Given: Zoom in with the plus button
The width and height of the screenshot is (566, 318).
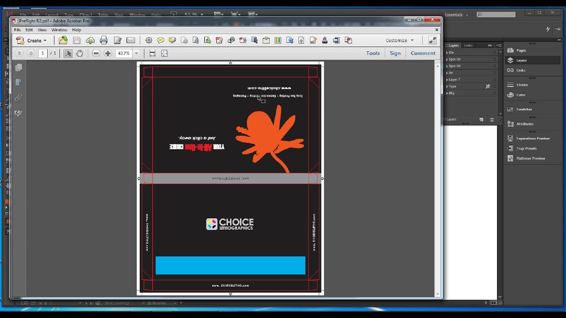Looking at the screenshot, I should point(108,53).
